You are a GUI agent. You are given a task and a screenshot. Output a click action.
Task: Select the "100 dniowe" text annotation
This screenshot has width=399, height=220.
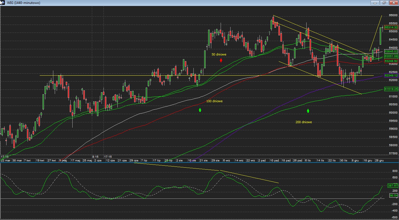click(x=214, y=101)
